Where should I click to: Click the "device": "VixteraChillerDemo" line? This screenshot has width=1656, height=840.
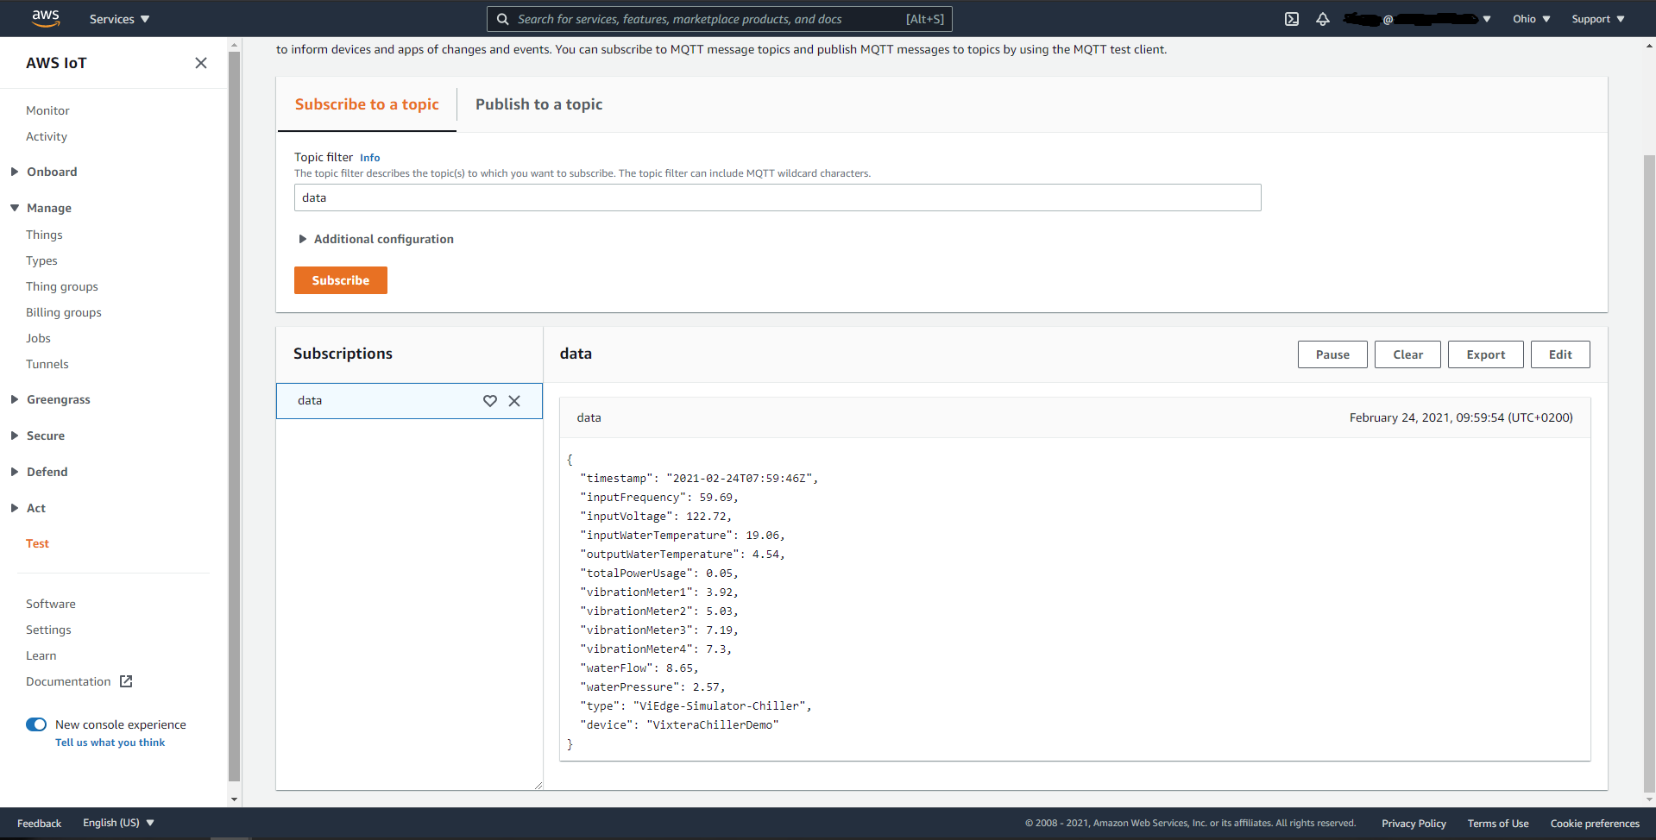tap(679, 725)
